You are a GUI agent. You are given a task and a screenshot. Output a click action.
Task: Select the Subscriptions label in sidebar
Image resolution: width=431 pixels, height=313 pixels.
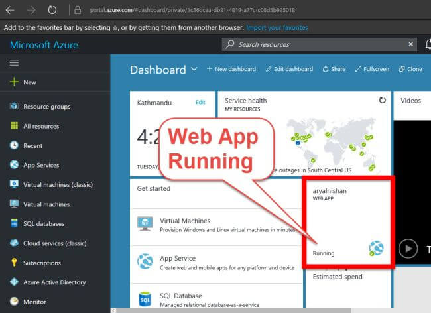tap(42, 263)
